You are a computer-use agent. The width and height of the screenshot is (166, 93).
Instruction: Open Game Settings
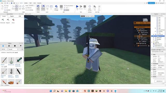(90, 8)
